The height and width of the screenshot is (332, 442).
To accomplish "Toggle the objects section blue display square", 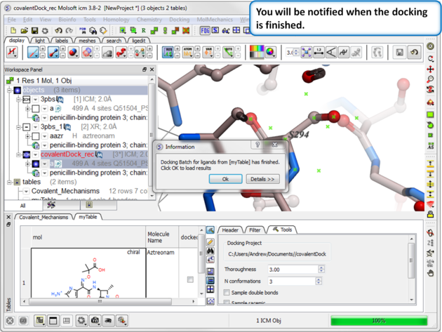I will 18,91.
